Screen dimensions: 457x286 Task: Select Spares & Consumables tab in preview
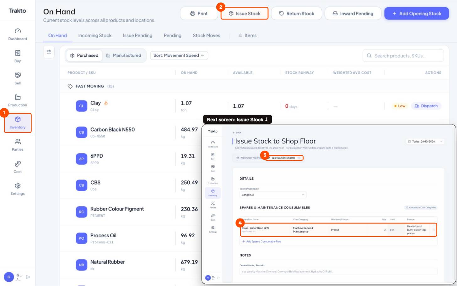pyautogui.click(x=284, y=158)
